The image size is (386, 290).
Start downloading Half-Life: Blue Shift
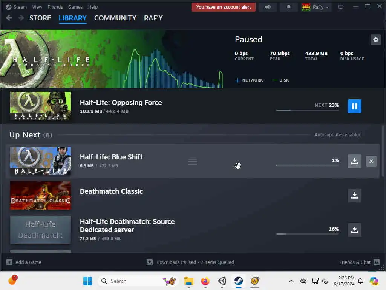click(x=354, y=161)
